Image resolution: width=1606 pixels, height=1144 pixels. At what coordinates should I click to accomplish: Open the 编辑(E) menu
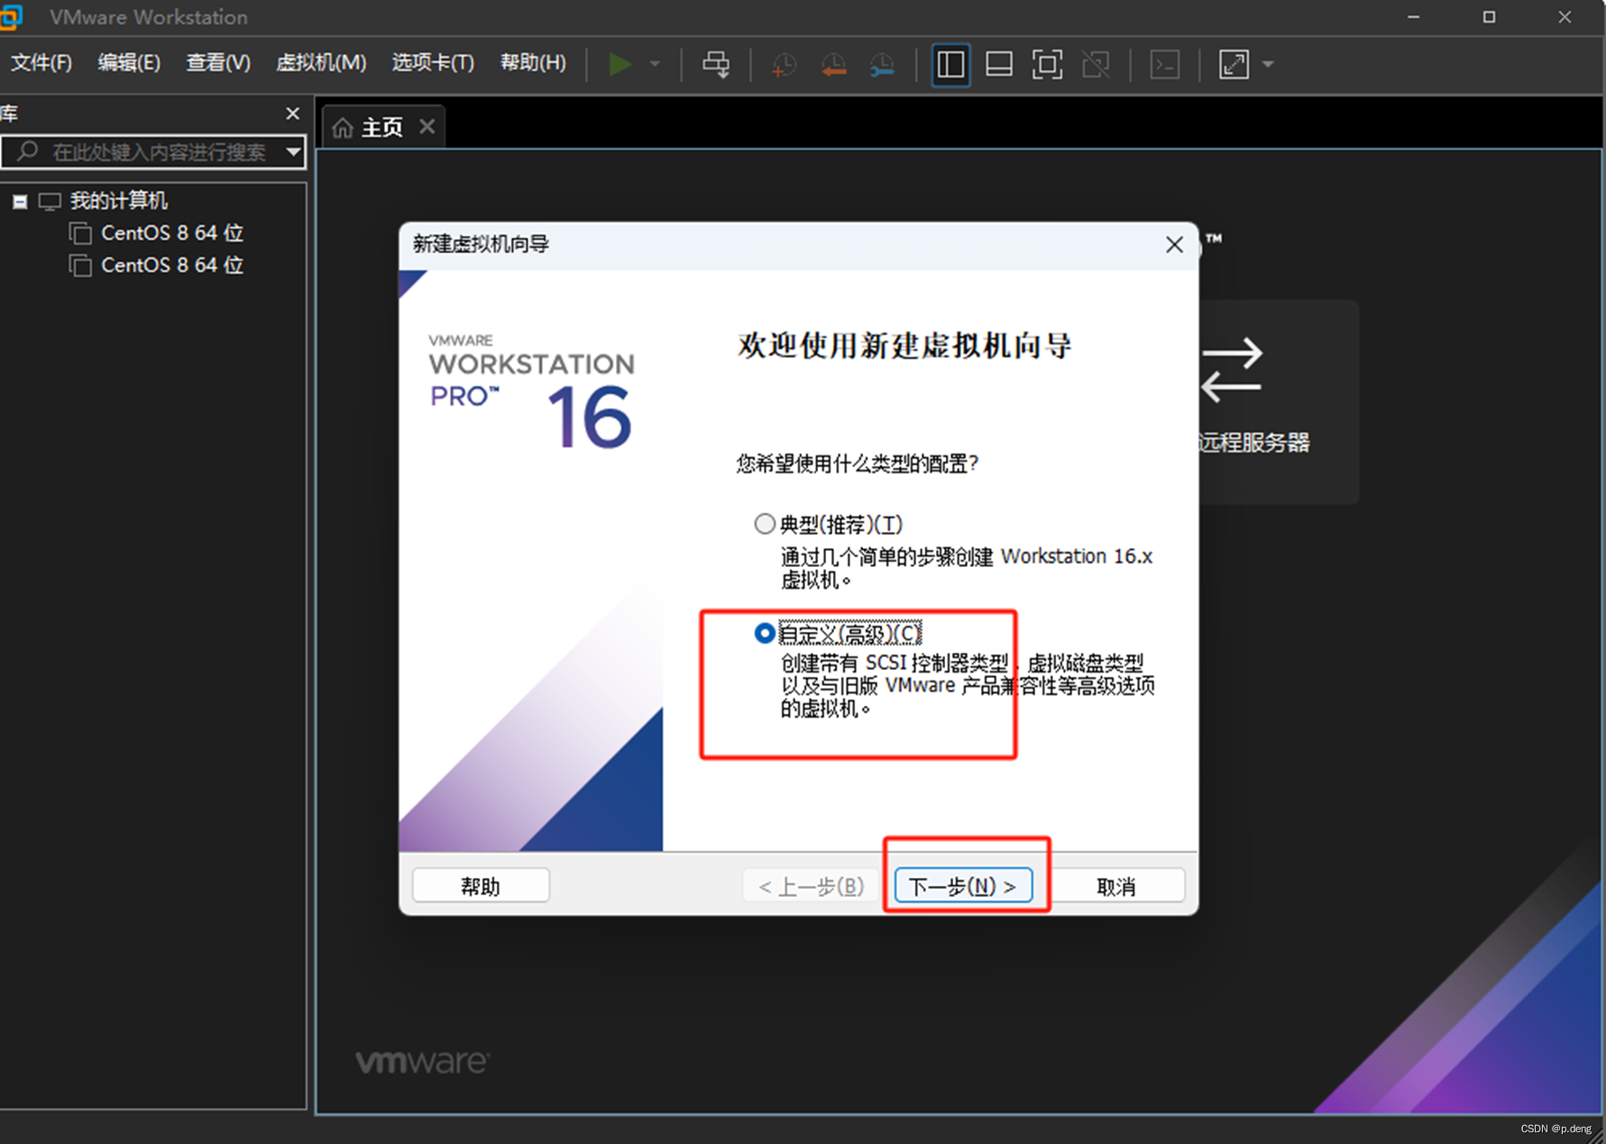[x=129, y=62]
